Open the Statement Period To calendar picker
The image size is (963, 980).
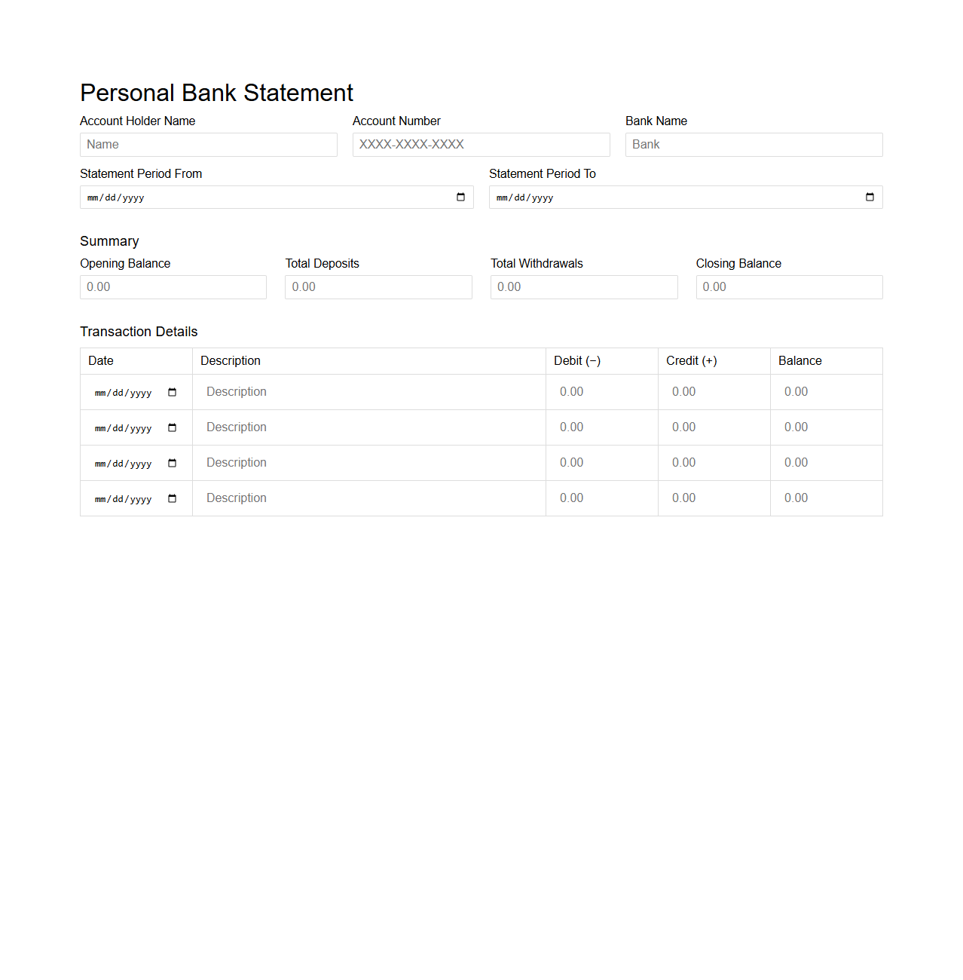pyautogui.click(x=869, y=197)
